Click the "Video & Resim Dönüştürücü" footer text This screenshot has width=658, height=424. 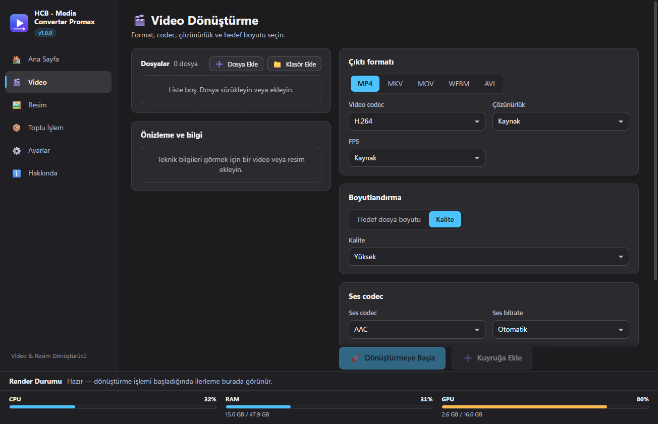point(49,356)
